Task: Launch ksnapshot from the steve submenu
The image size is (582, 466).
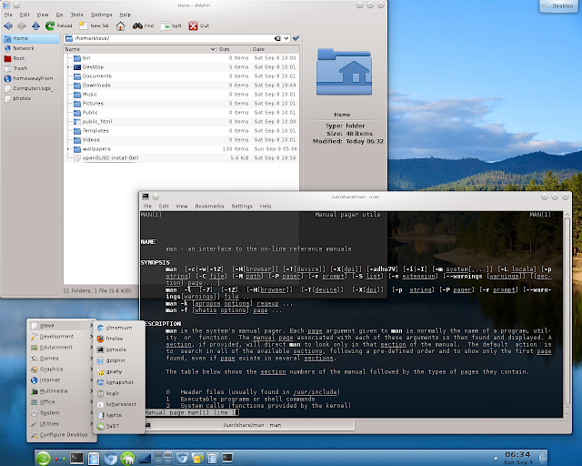Action: pyautogui.click(x=119, y=382)
